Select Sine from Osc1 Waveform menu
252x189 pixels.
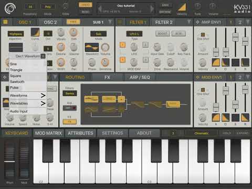(x=28, y=64)
